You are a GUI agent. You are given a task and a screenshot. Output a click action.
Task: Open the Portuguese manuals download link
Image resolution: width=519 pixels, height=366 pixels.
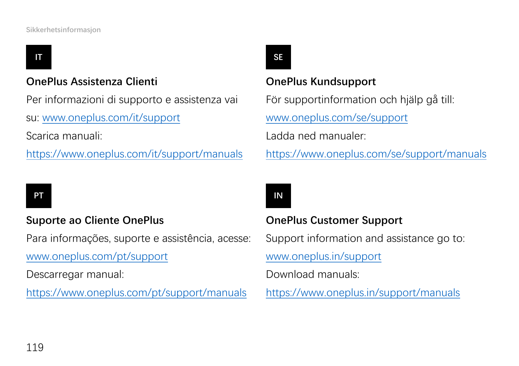pyautogui.click(x=136, y=293)
